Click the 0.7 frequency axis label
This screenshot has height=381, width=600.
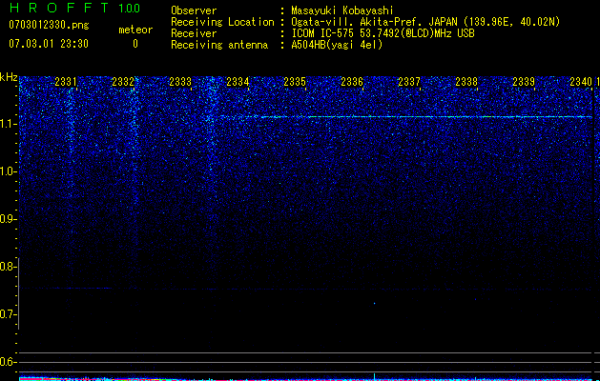[8, 314]
